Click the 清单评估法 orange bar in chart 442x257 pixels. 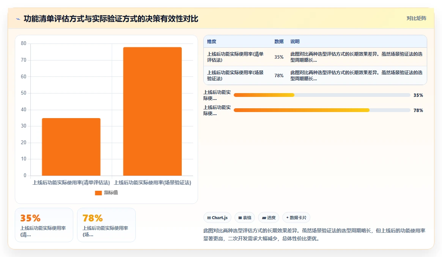point(71,147)
